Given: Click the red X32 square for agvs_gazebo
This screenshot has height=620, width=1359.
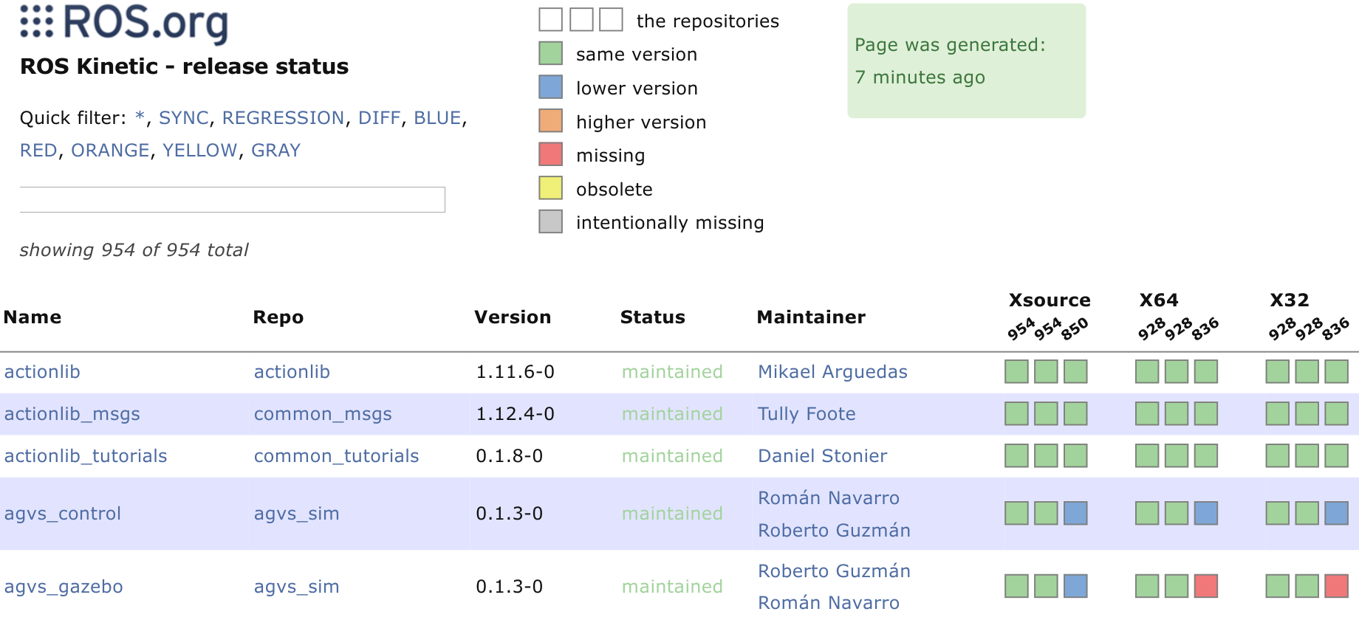Looking at the screenshot, I should [1336, 586].
